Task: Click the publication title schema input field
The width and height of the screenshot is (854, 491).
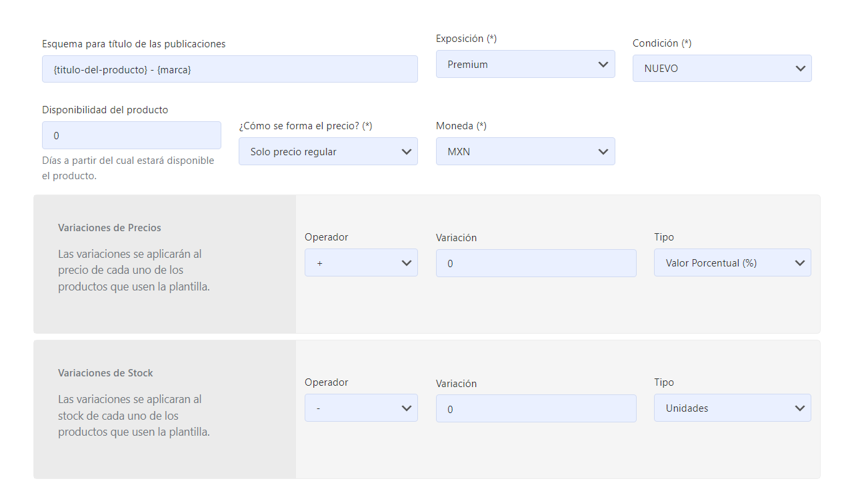Action: click(x=229, y=69)
